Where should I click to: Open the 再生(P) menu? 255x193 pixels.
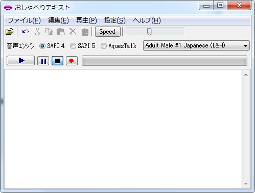coord(86,20)
